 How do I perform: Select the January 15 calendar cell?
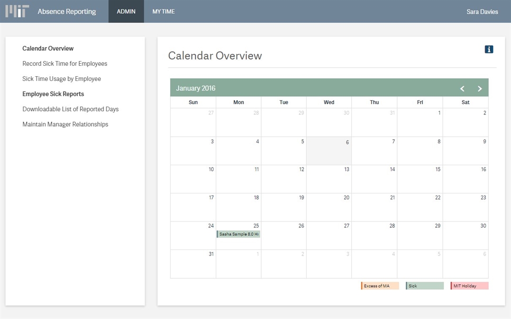coord(420,179)
